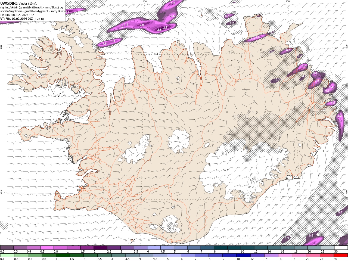Click the 2.0 precipitation value on the map
This screenshot has height=261, width=348.
[x=142, y=25]
